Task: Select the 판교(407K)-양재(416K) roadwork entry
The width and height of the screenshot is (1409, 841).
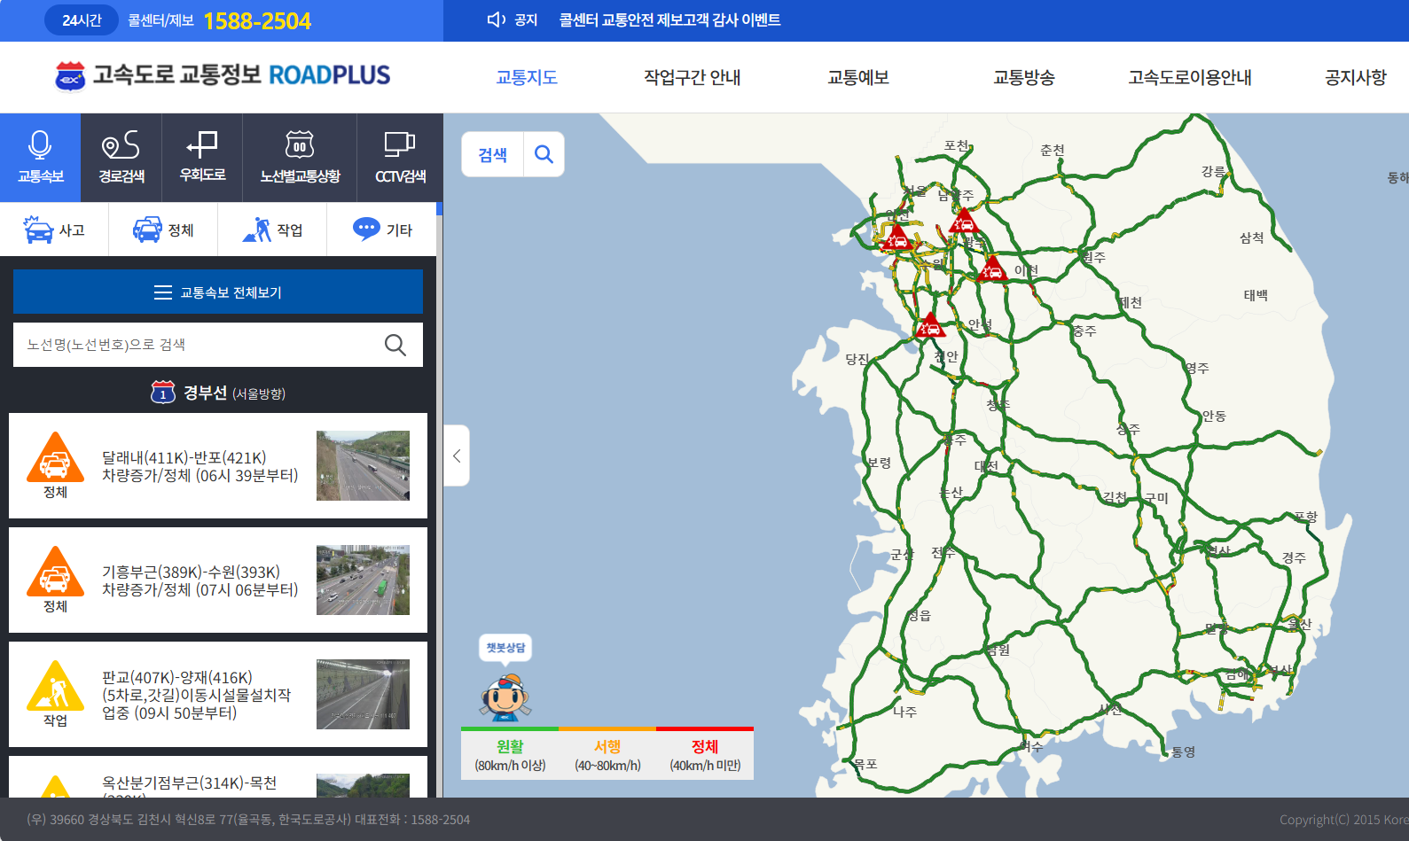Action: [x=218, y=694]
